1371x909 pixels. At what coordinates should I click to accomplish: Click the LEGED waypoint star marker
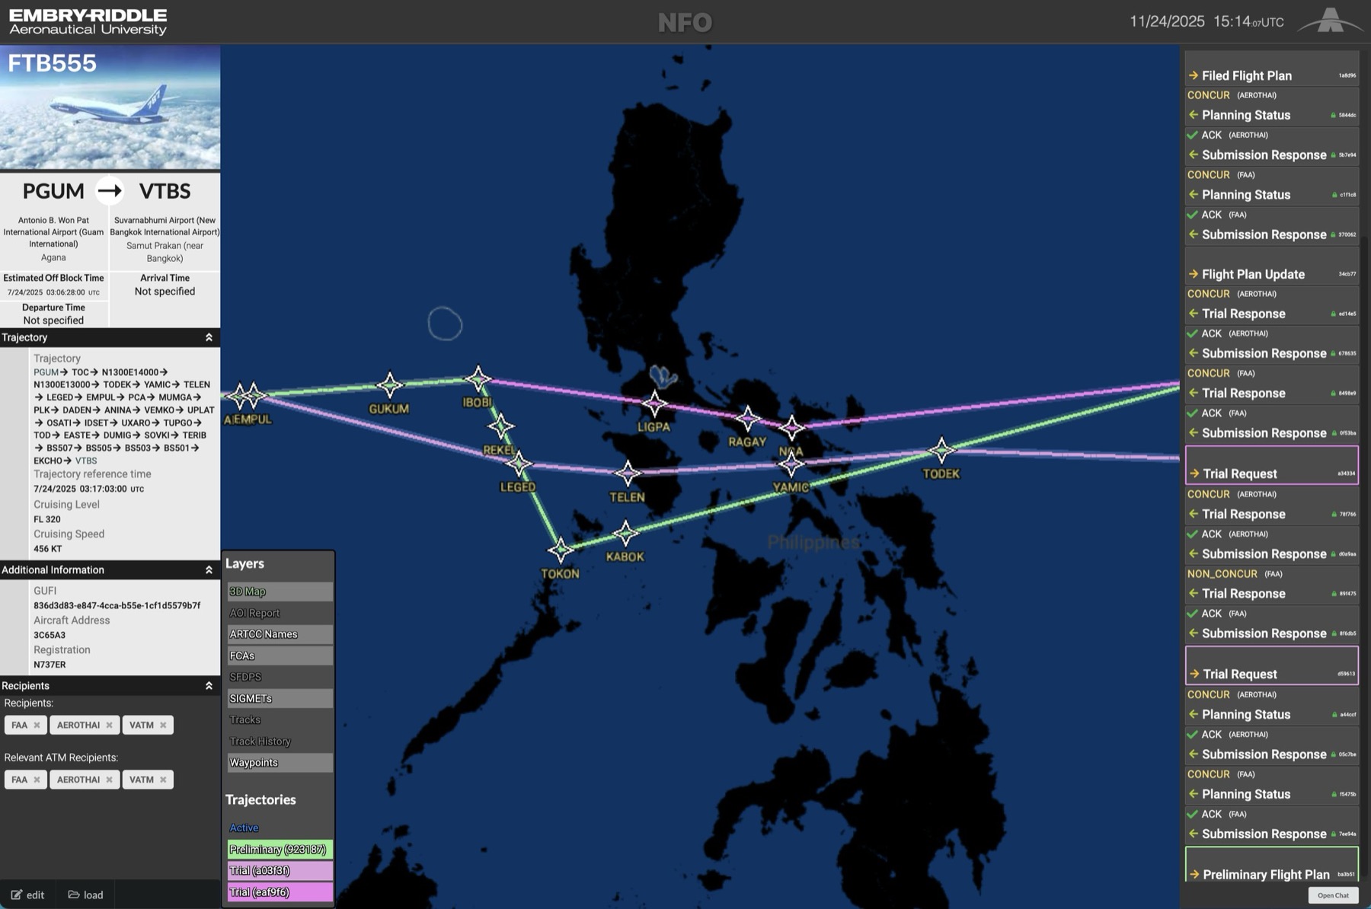(519, 463)
